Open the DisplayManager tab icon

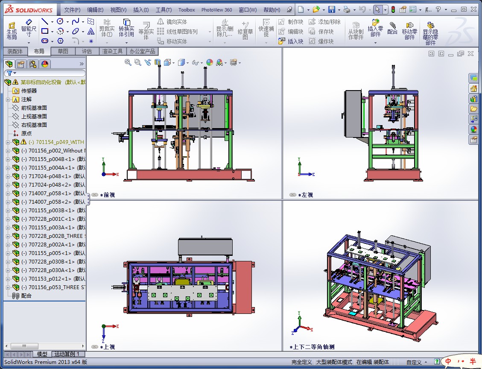(x=45, y=64)
